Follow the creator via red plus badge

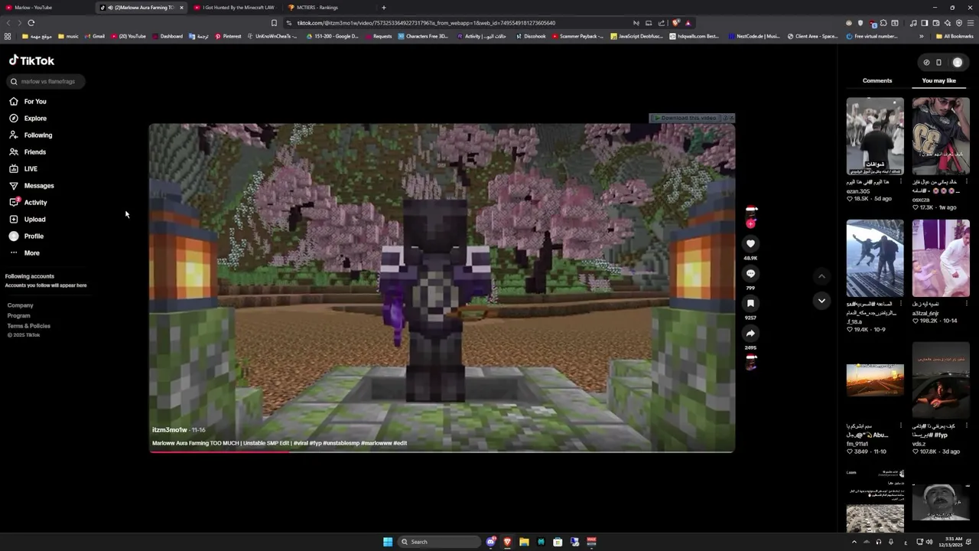(x=750, y=223)
